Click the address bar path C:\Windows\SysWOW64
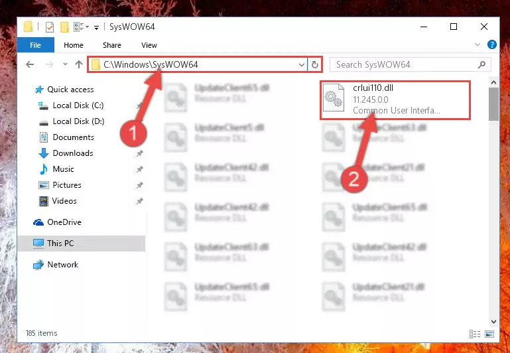Screen dimensions: 510x353 [151, 64]
